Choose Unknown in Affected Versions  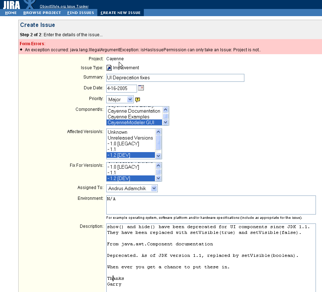coord(131,132)
